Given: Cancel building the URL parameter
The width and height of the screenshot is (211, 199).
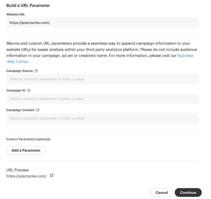Looking at the screenshot, I should click(x=162, y=193).
